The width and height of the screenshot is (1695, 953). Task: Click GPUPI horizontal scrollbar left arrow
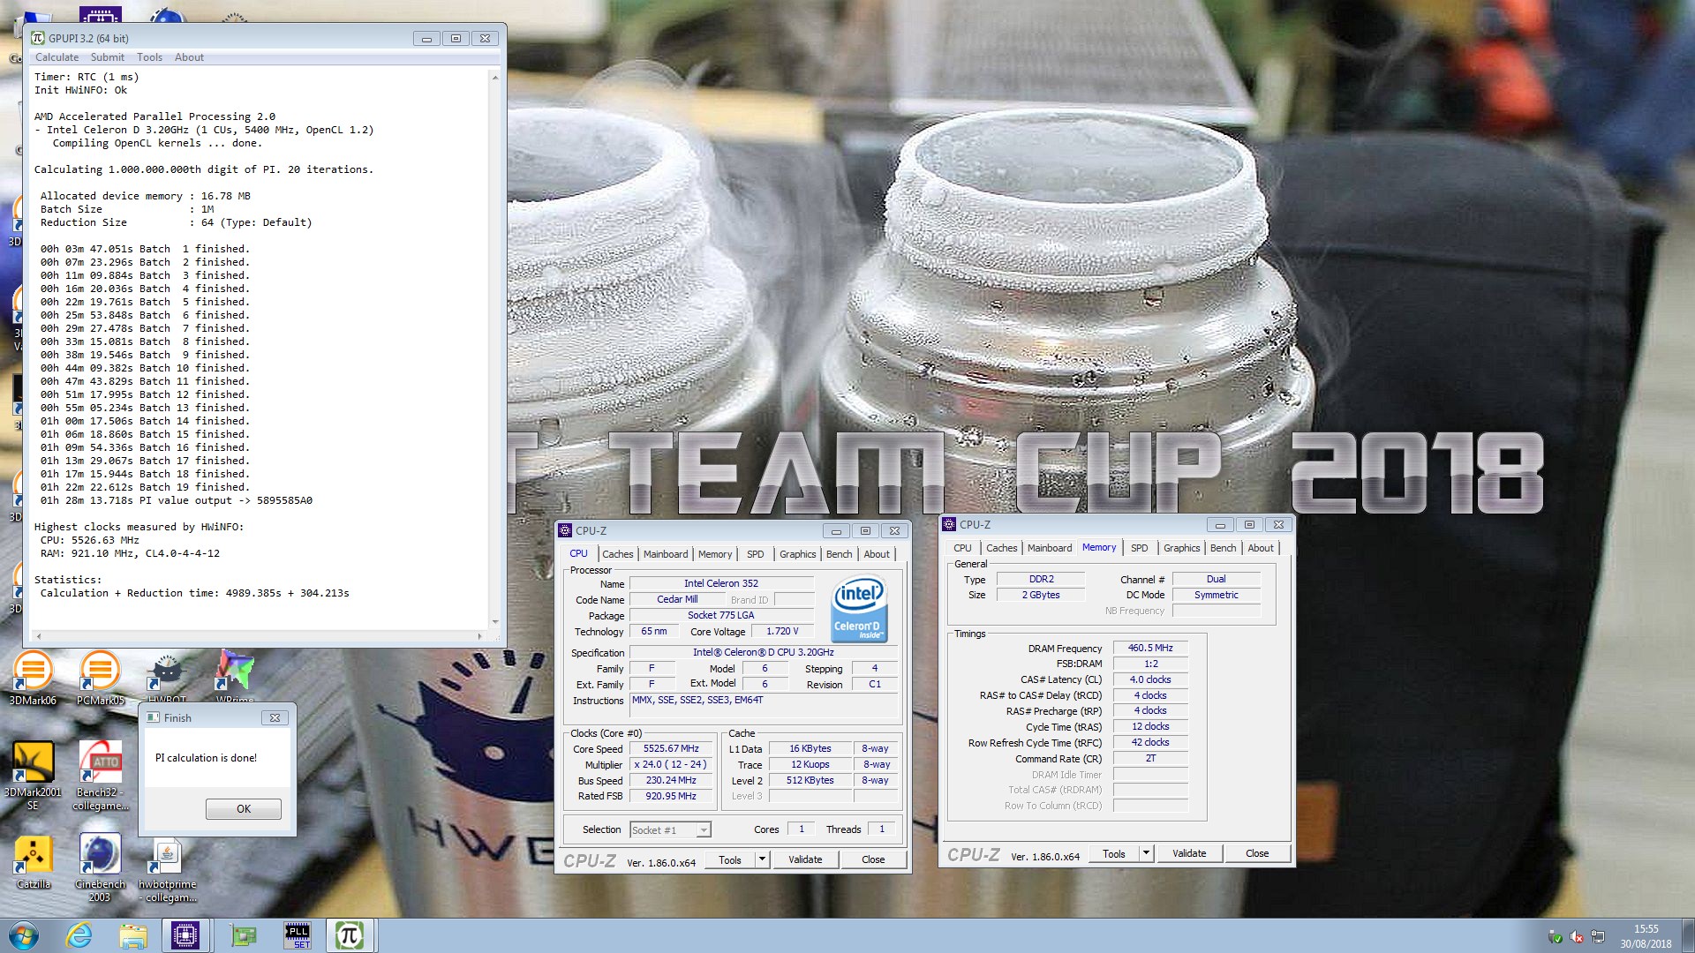pos(39,636)
